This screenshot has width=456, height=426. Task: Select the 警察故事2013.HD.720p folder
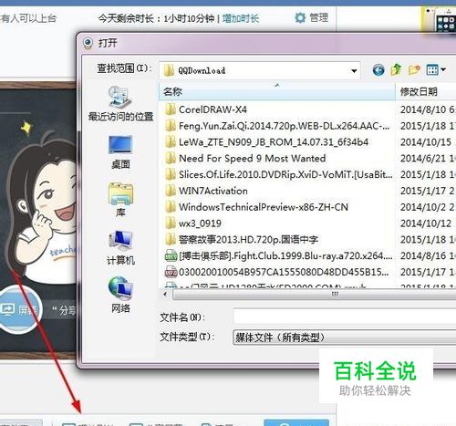click(242, 240)
